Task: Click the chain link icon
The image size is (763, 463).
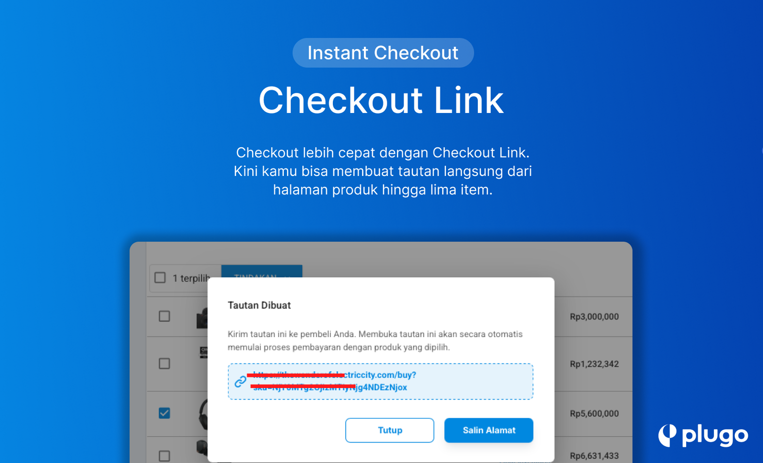Action: pyautogui.click(x=240, y=381)
